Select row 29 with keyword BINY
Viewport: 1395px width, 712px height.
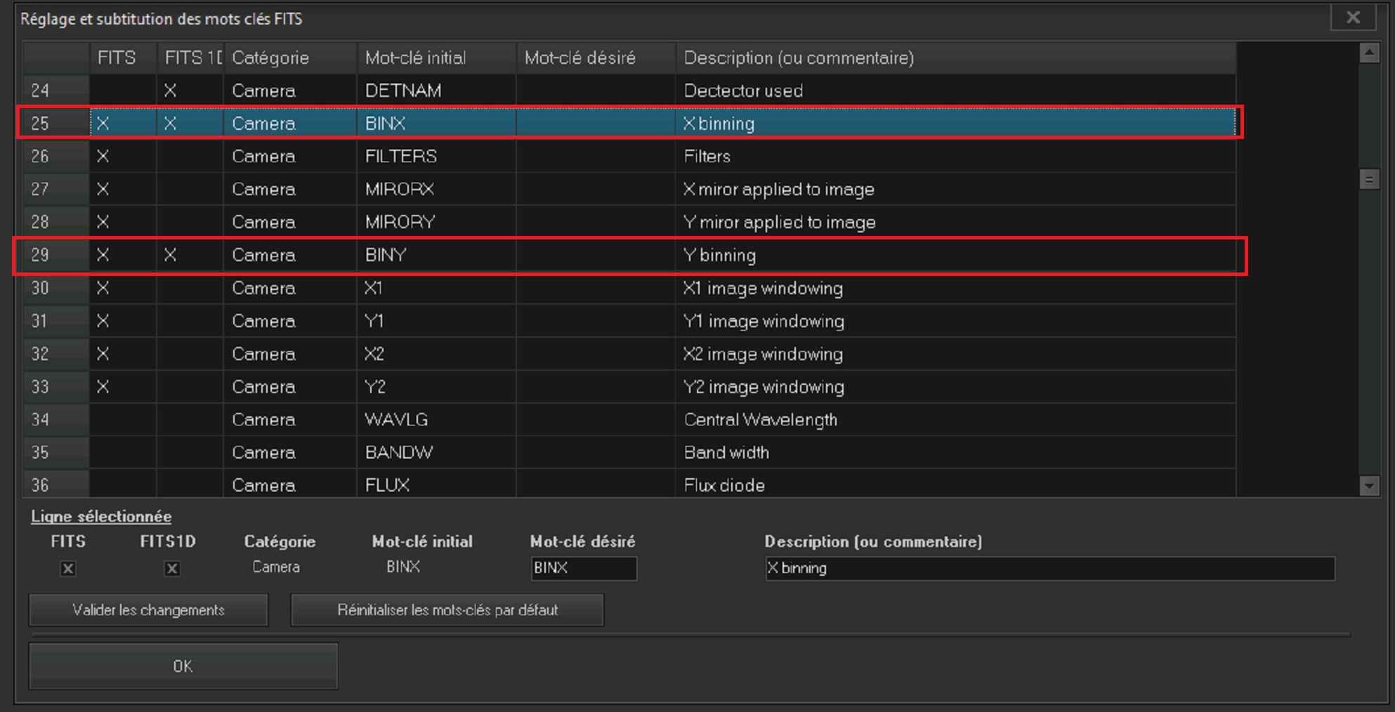click(385, 255)
